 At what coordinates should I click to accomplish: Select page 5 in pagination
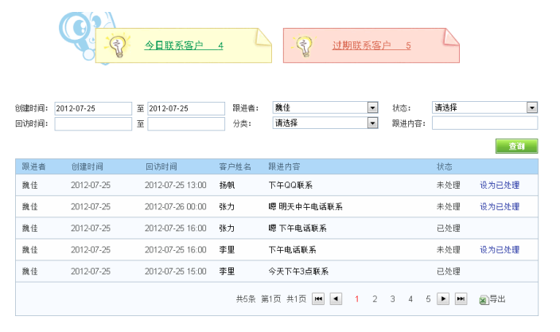428,299
